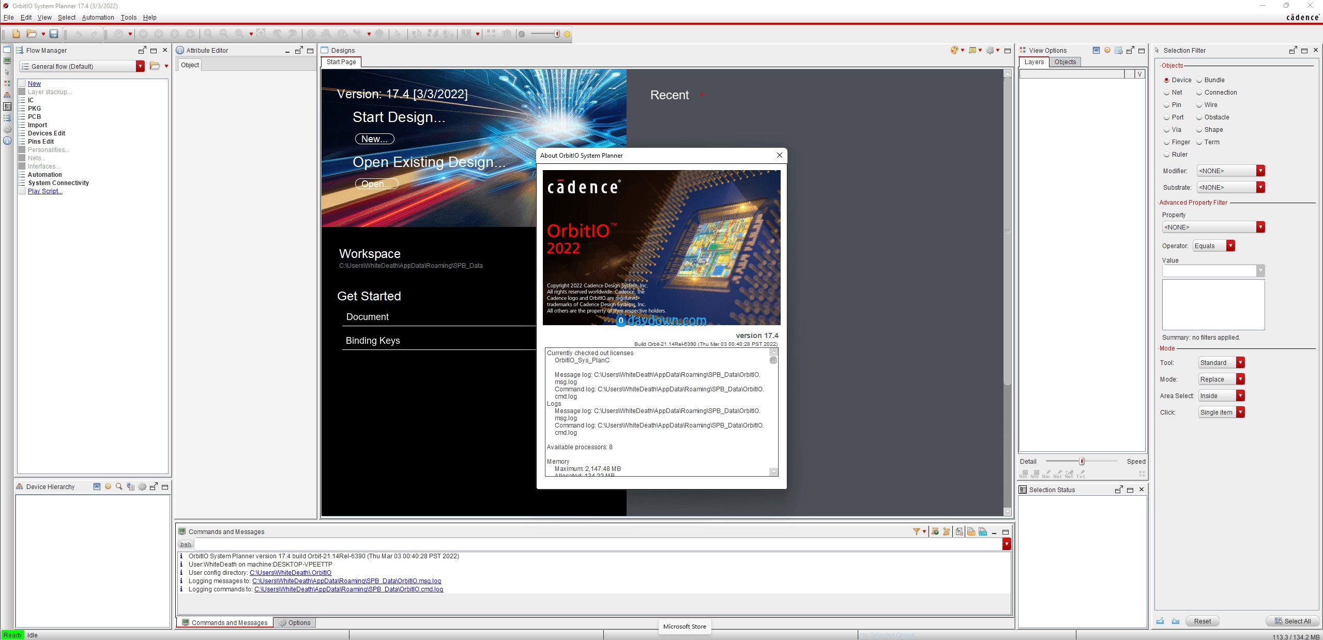The image size is (1323, 640).
Task: Select the Device radio button
Action: 1166,80
